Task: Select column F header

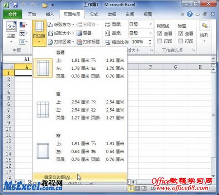Action: click(151, 67)
